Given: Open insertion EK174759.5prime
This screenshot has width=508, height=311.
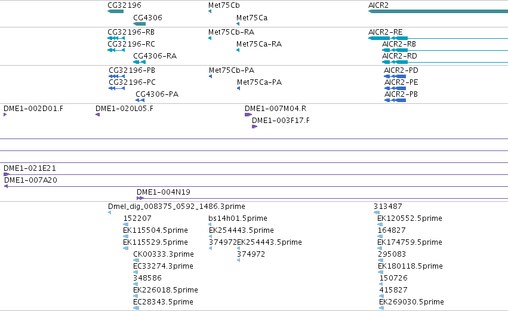Looking at the screenshot, I should tap(410, 242).
